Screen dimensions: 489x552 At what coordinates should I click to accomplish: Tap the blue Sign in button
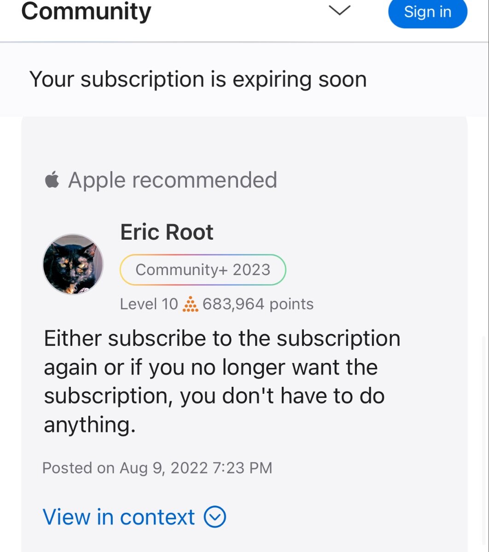coord(428,12)
